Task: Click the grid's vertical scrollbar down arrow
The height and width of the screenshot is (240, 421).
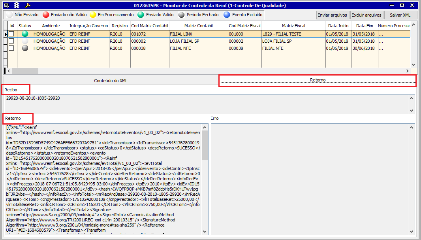Action: point(413,65)
